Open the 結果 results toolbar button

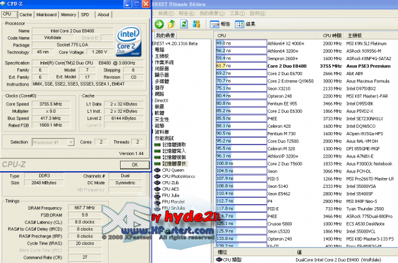[245, 24]
